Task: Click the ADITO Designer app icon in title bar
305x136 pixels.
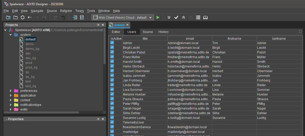Action: tap(6, 4)
